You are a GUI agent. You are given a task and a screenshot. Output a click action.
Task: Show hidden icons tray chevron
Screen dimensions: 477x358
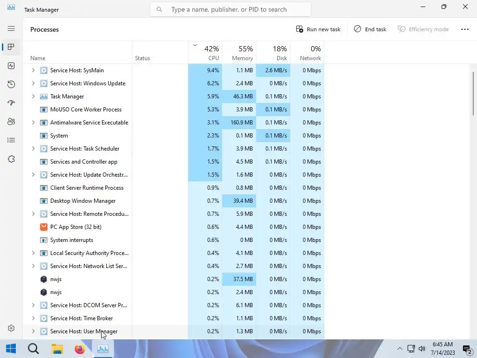400,349
